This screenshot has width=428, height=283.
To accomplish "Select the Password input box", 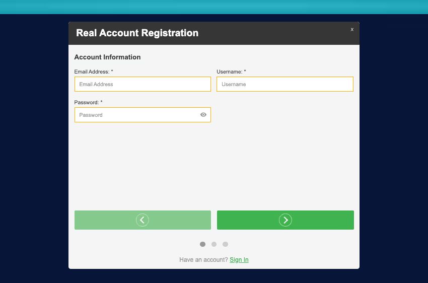I will 142,115.
